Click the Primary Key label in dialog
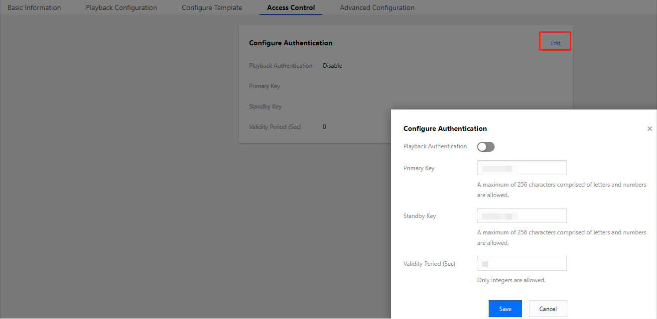657x319 pixels. pyautogui.click(x=419, y=168)
